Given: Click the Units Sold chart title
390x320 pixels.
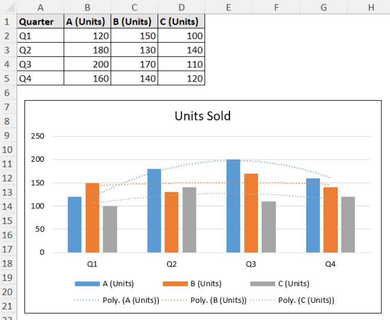Looking at the screenshot, I should click(x=203, y=116).
